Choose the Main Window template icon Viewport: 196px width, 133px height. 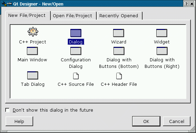click(x=32, y=51)
